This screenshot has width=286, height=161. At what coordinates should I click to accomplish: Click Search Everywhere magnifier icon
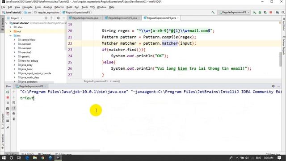point(283,13)
